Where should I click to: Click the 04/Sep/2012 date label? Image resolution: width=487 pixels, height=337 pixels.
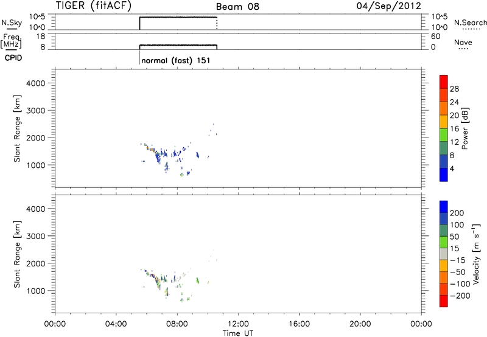(x=388, y=6)
